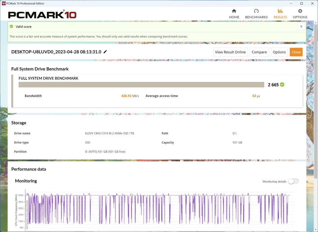Click the scrollbar down arrow

click(316, 230)
